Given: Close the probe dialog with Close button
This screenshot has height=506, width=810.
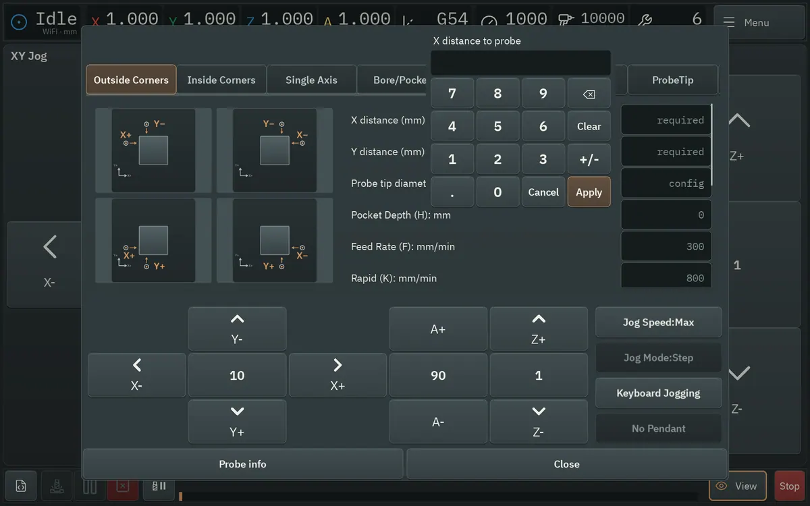Looking at the screenshot, I should point(566,464).
